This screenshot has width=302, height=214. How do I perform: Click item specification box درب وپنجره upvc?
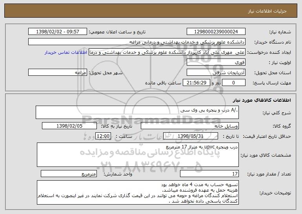coord(138,155)
